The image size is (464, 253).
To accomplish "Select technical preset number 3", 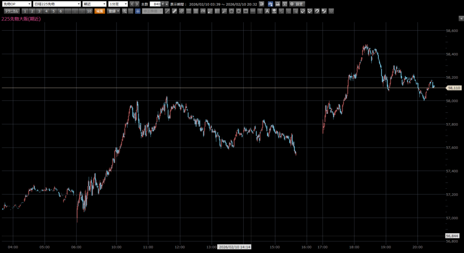I will (x=39, y=11).
